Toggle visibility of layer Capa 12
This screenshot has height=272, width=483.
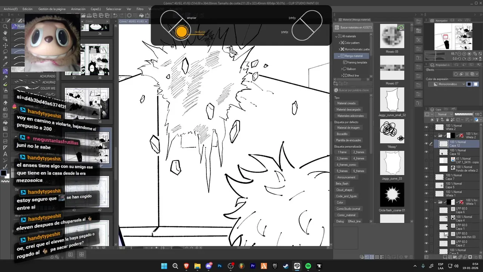[x=427, y=144]
